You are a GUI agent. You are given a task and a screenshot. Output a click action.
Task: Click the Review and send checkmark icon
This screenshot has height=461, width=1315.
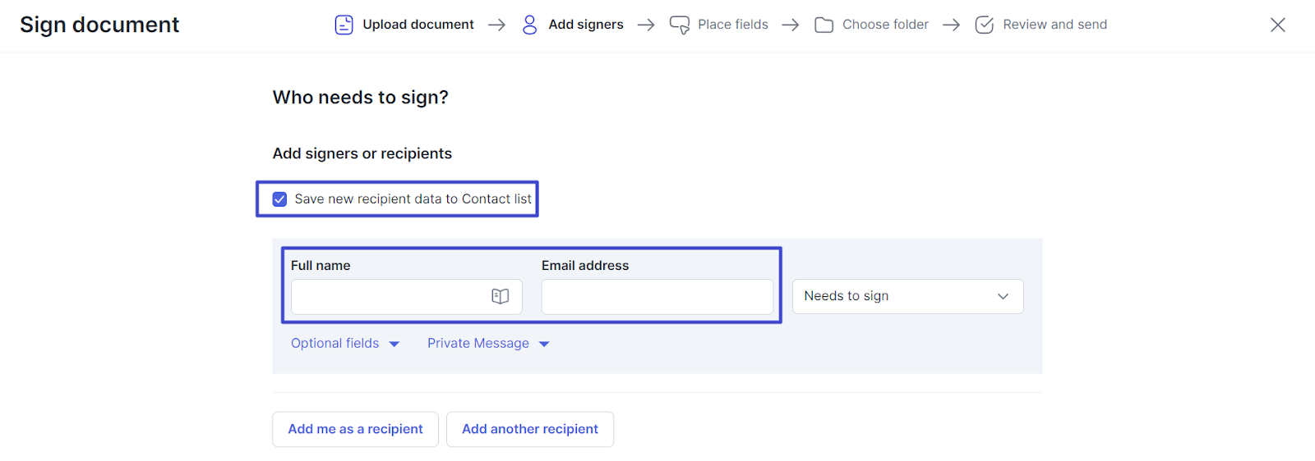tap(984, 25)
